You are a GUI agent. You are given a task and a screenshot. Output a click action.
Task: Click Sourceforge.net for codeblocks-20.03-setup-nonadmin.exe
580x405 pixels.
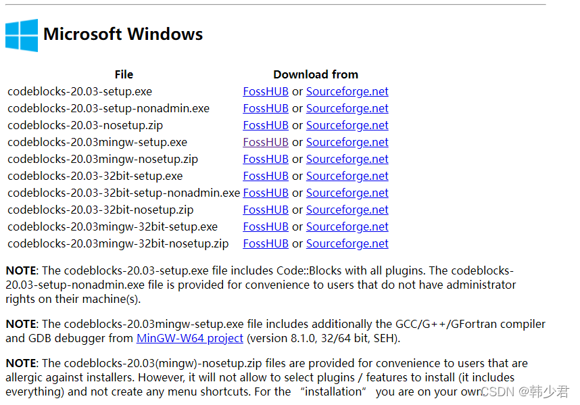tap(347, 108)
